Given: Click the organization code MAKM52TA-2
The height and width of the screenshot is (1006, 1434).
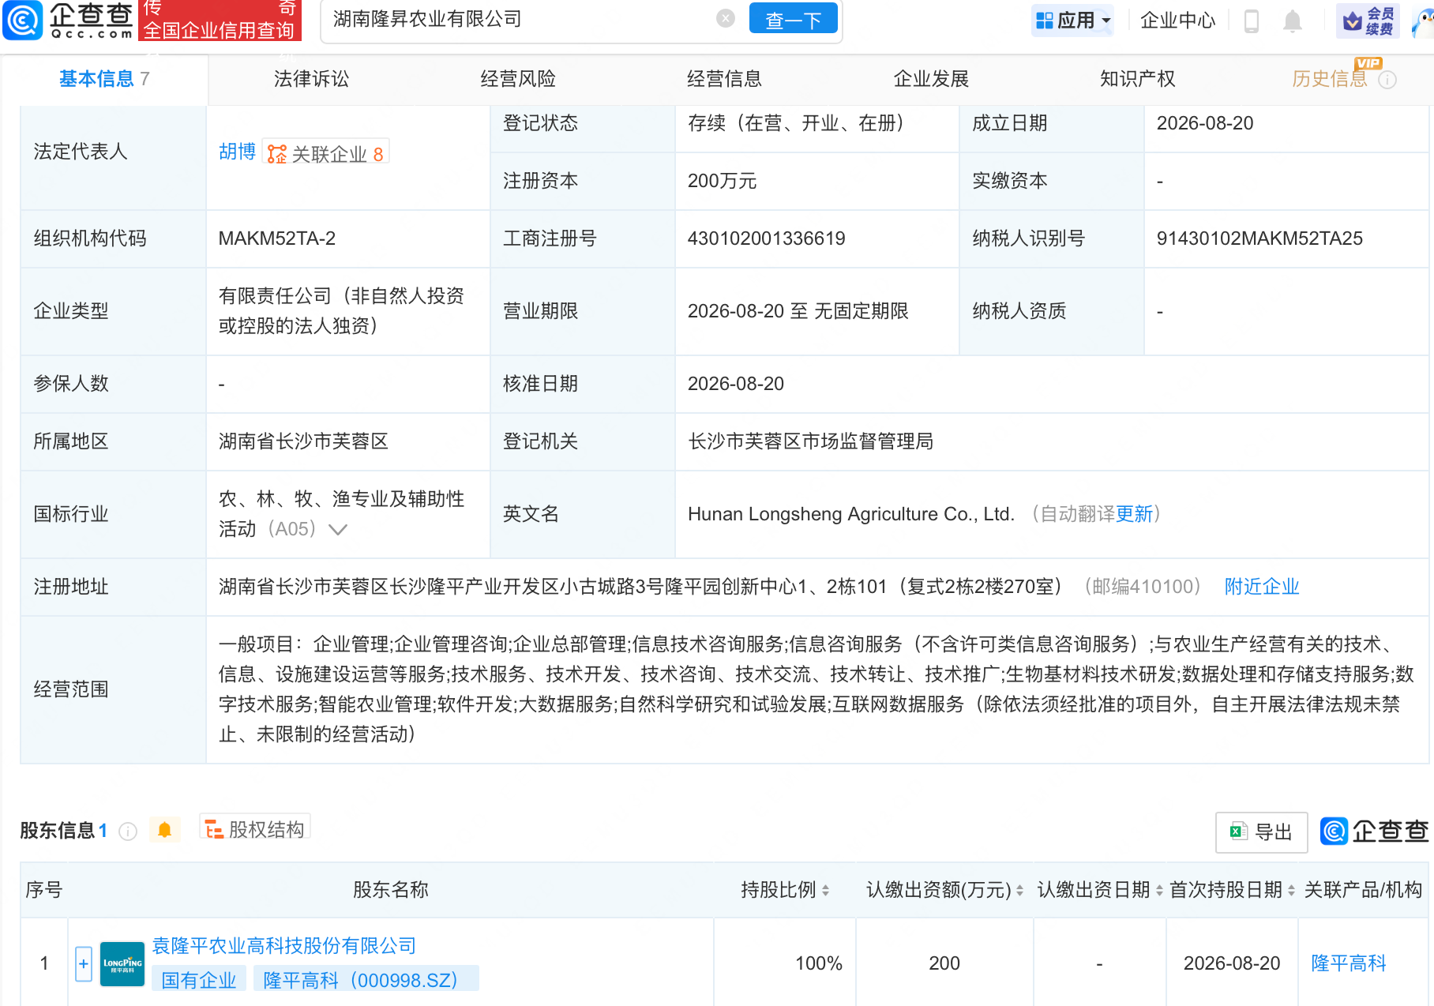Looking at the screenshot, I should (x=277, y=238).
